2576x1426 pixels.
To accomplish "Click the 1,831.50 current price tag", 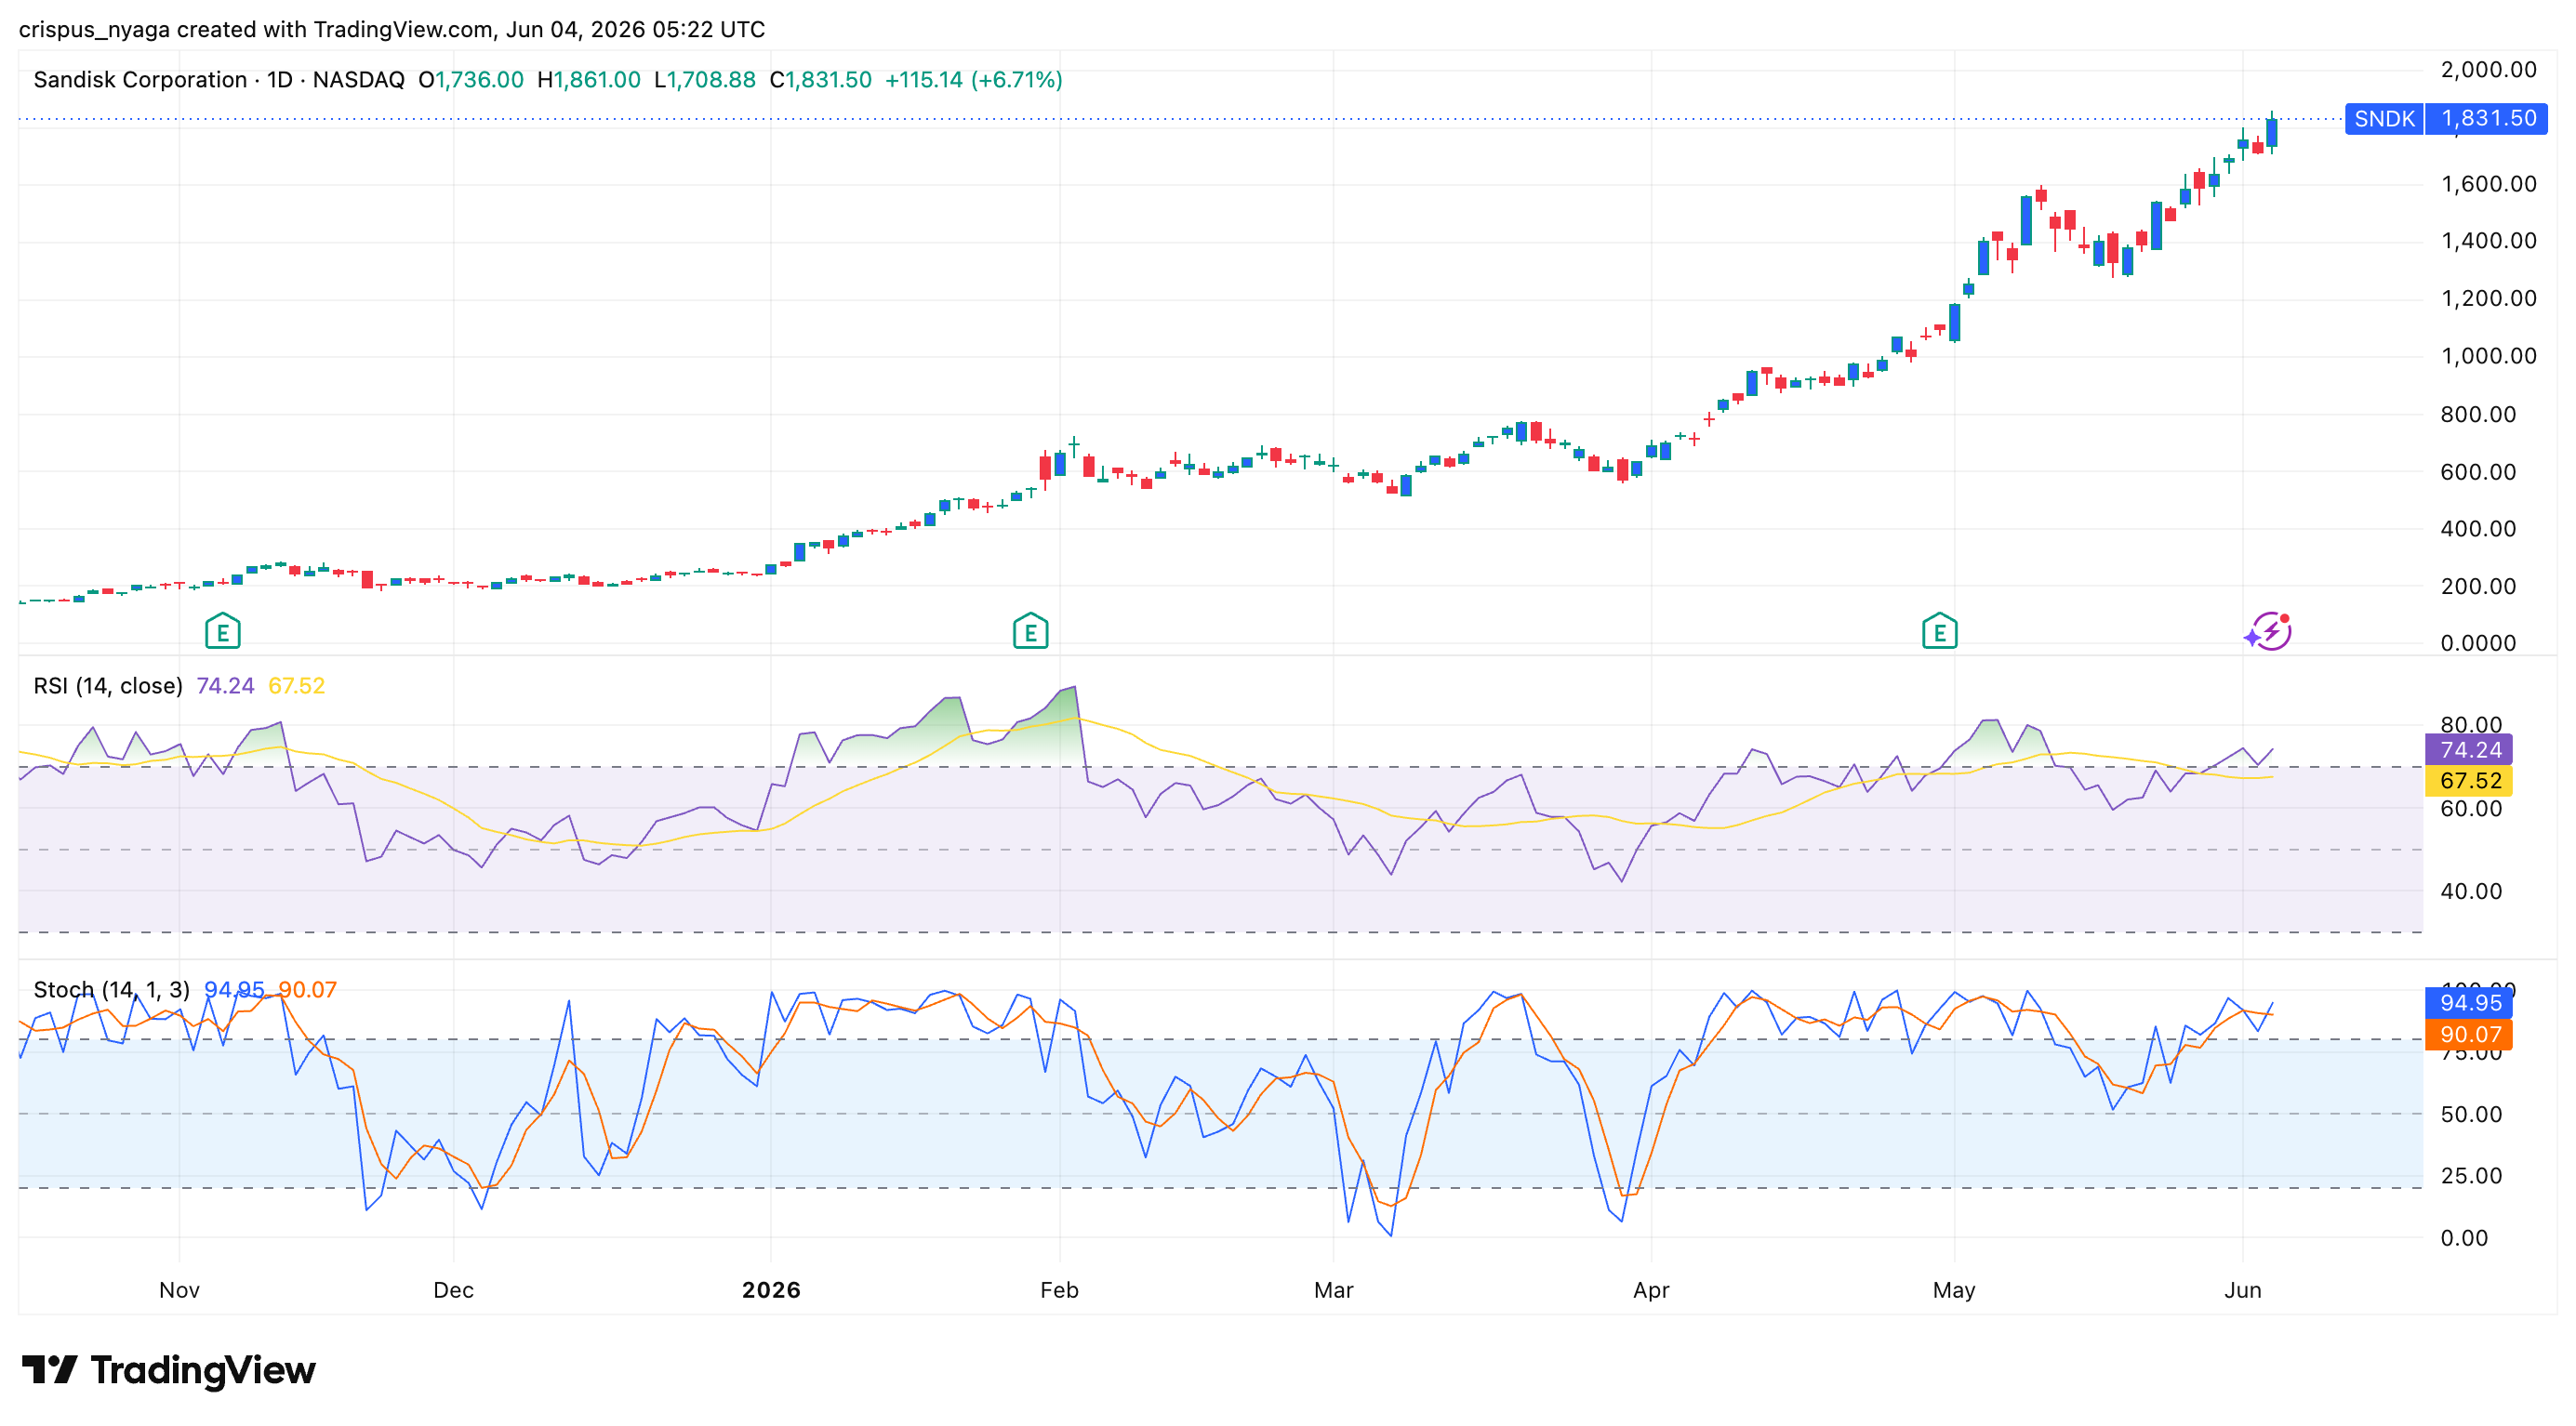I will (2488, 119).
